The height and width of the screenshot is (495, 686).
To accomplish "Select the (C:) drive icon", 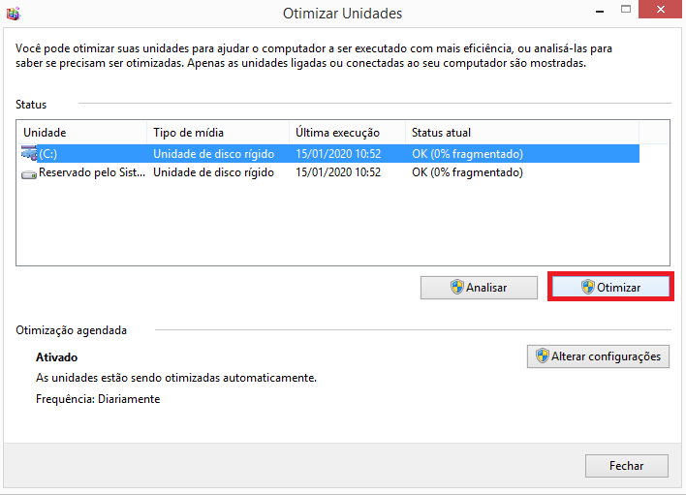I will tap(29, 154).
